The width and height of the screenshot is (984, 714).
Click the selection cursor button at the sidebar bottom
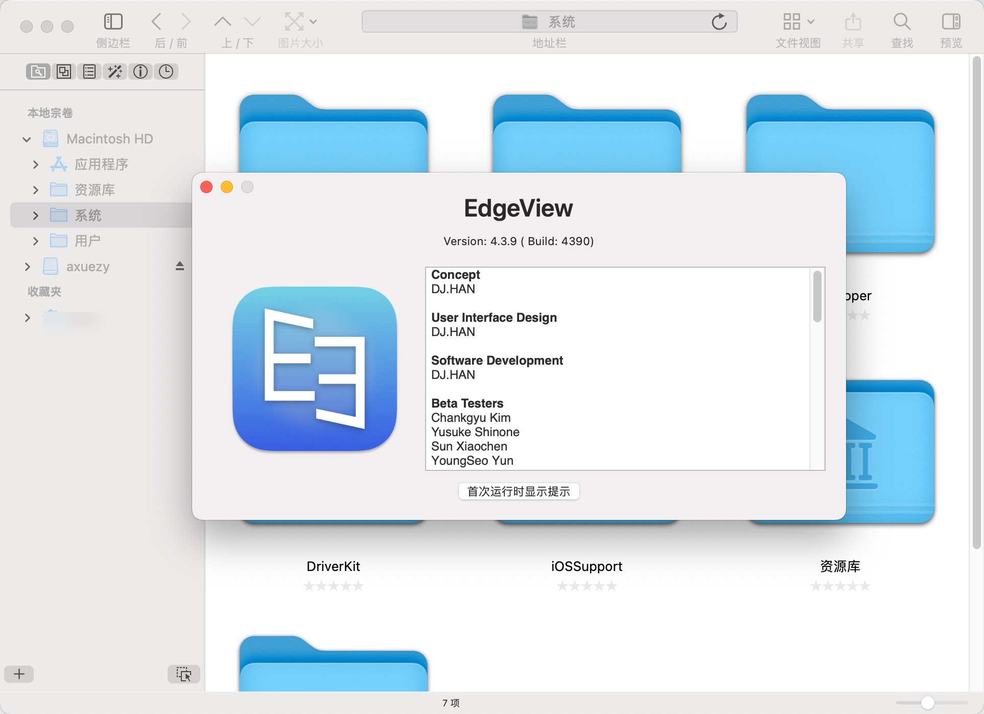pos(183,674)
